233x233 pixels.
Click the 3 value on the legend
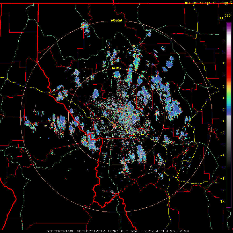[x=223, y=75]
